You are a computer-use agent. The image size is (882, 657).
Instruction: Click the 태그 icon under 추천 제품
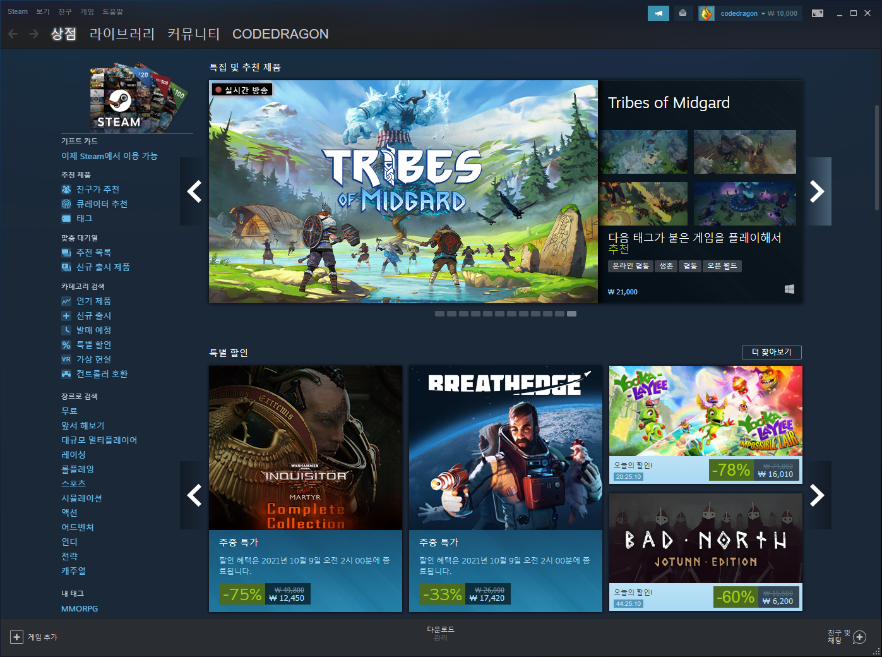point(66,219)
